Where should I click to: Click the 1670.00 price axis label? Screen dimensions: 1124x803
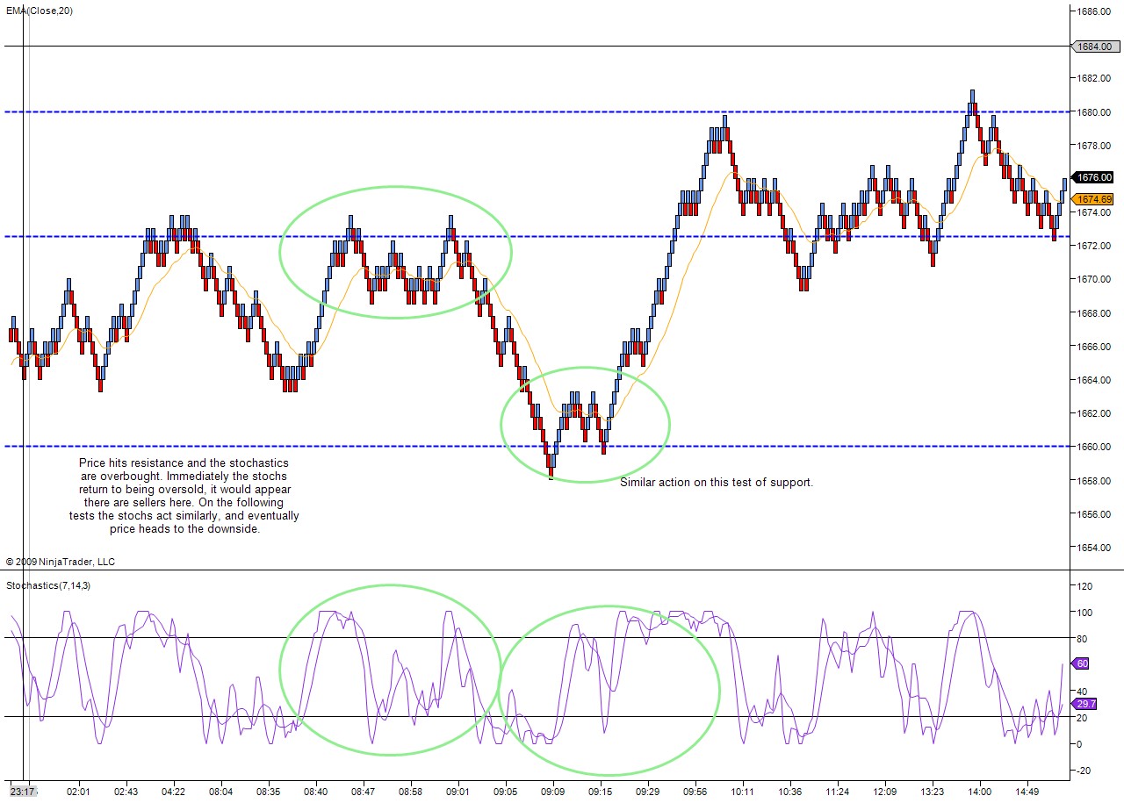[x=1094, y=279]
